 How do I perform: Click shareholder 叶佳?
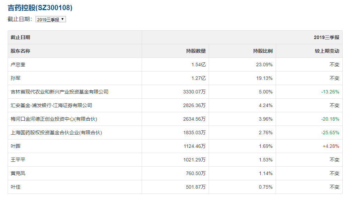(16, 187)
